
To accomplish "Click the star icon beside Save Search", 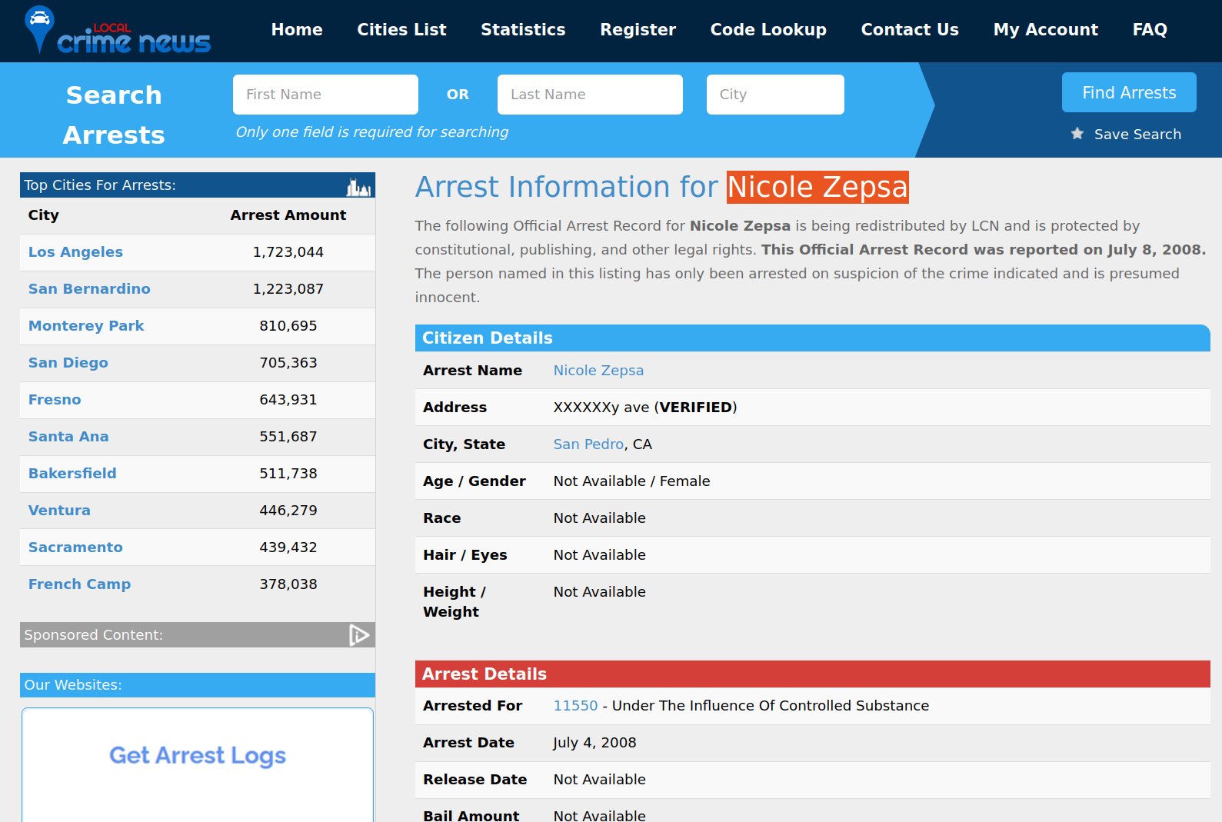I will pos(1077,134).
